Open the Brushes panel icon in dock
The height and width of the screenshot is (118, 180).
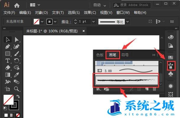tap(171, 66)
